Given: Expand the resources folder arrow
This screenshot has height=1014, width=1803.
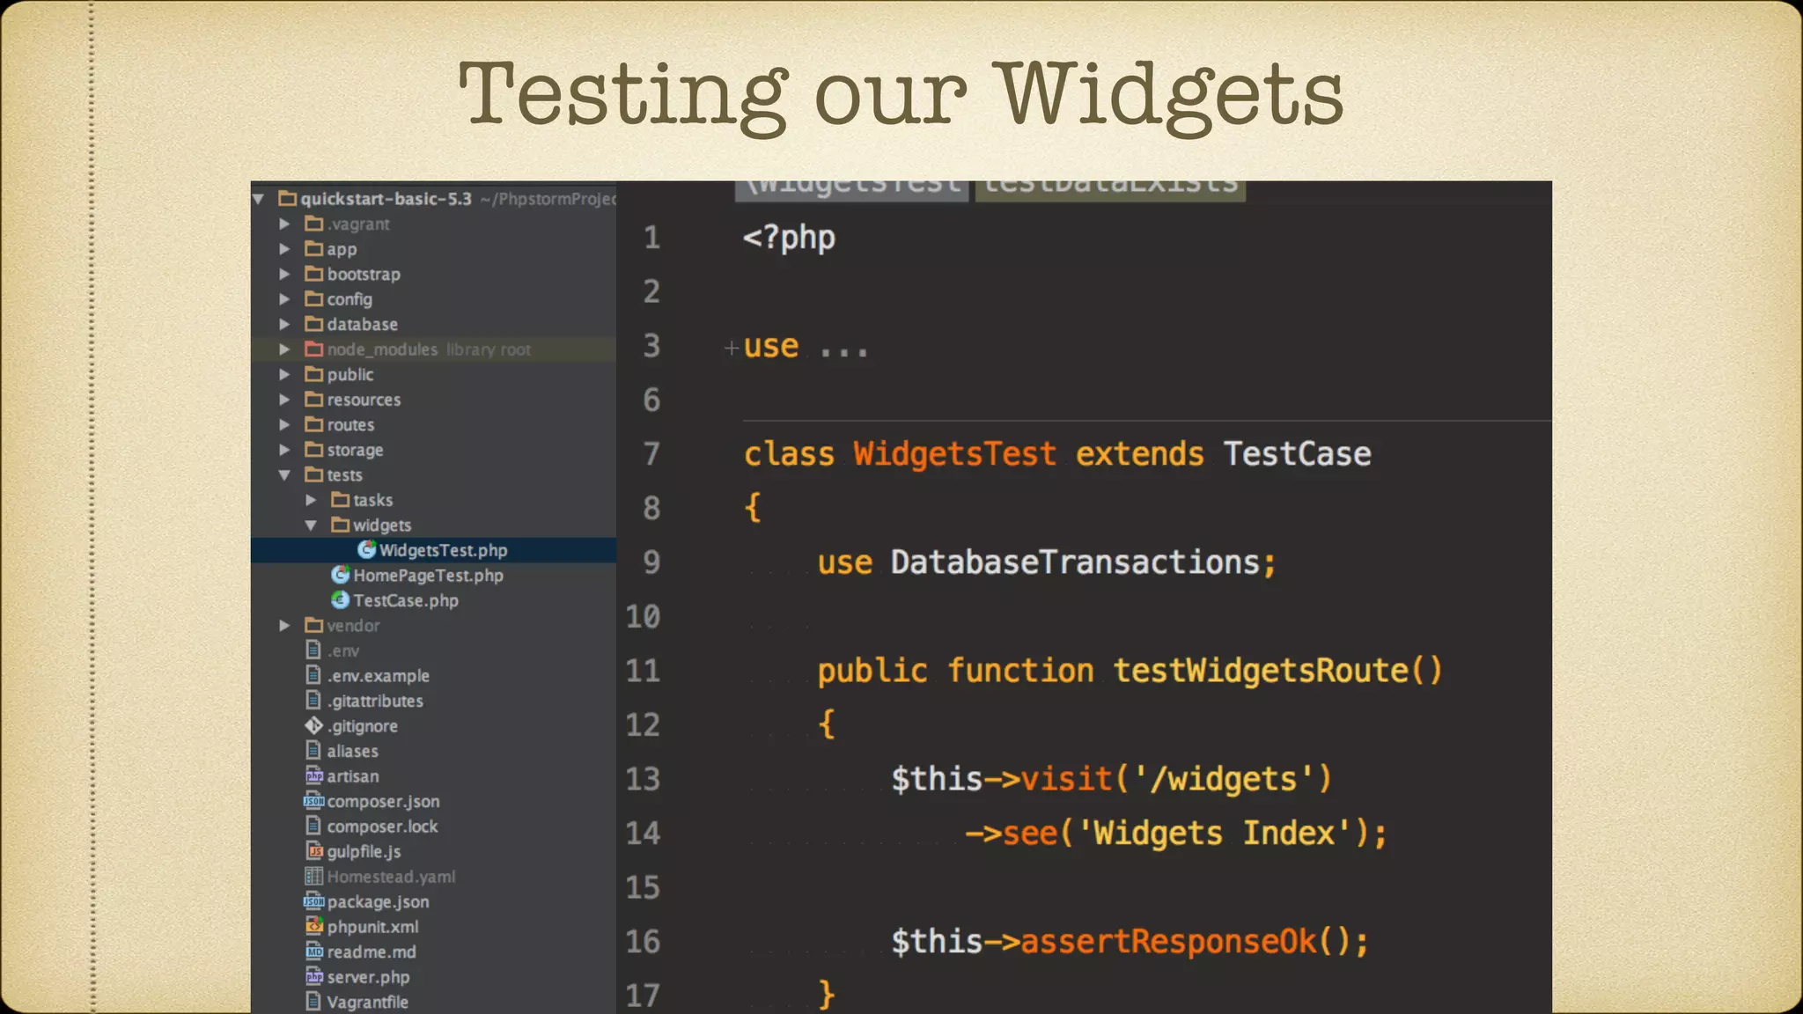Looking at the screenshot, I should pos(284,400).
